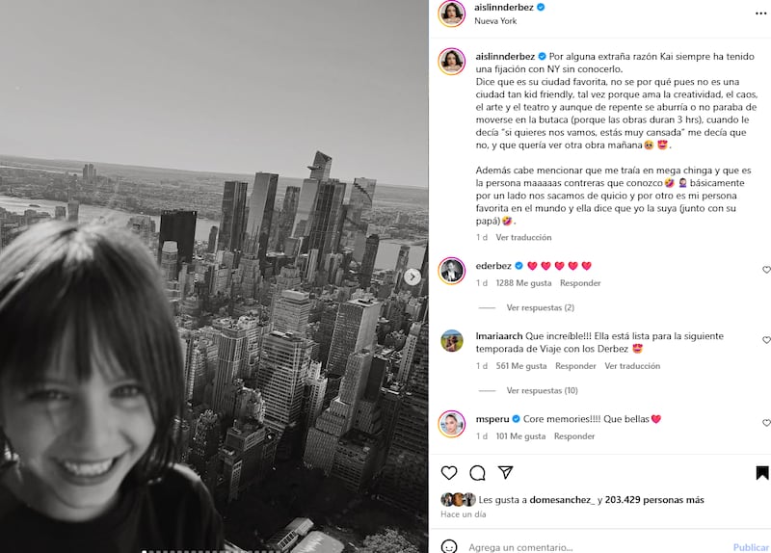
Task: Like the msperu comment heart
Action: pos(766,423)
